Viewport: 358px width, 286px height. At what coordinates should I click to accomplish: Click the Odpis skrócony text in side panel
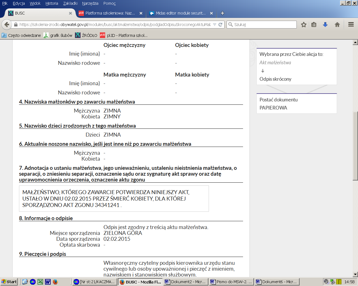click(x=275, y=79)
